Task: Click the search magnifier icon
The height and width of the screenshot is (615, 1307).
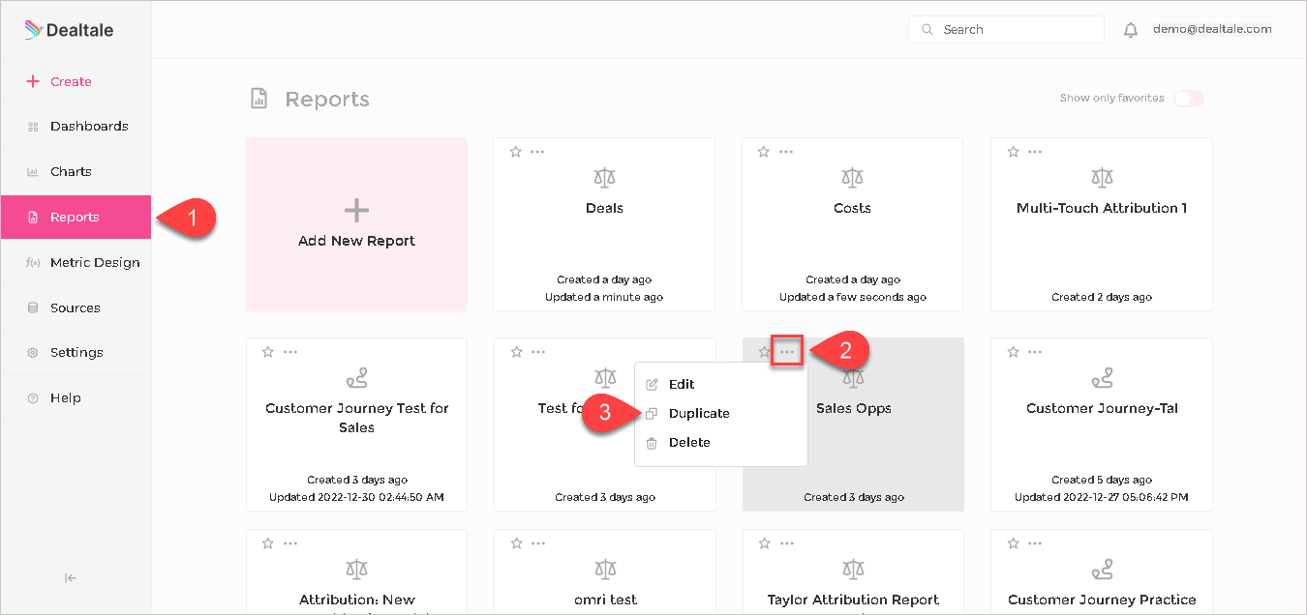Action: pyautogui.click(x=927, y=30)
